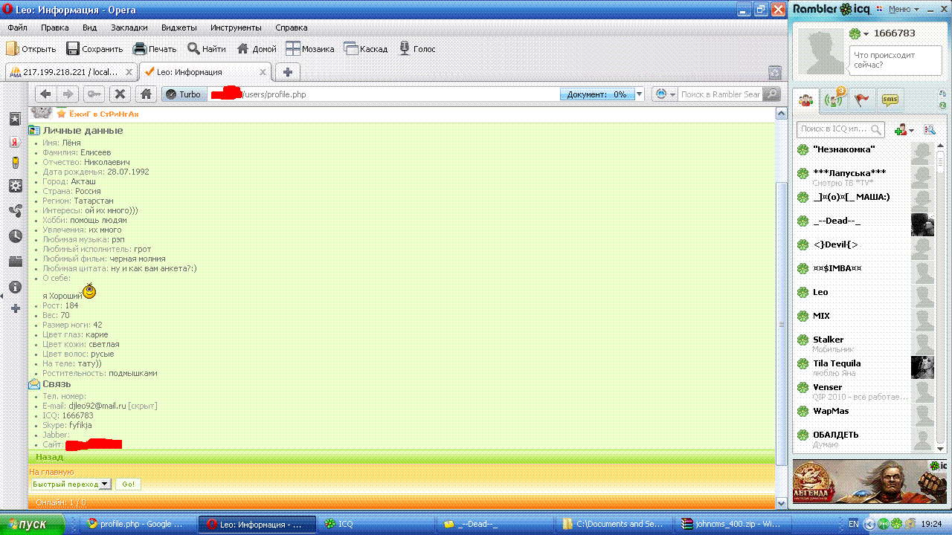Open the password wand key icon
Image resolution: width=952 pixels, height=535 pixels.
click(x=94, y=94)
